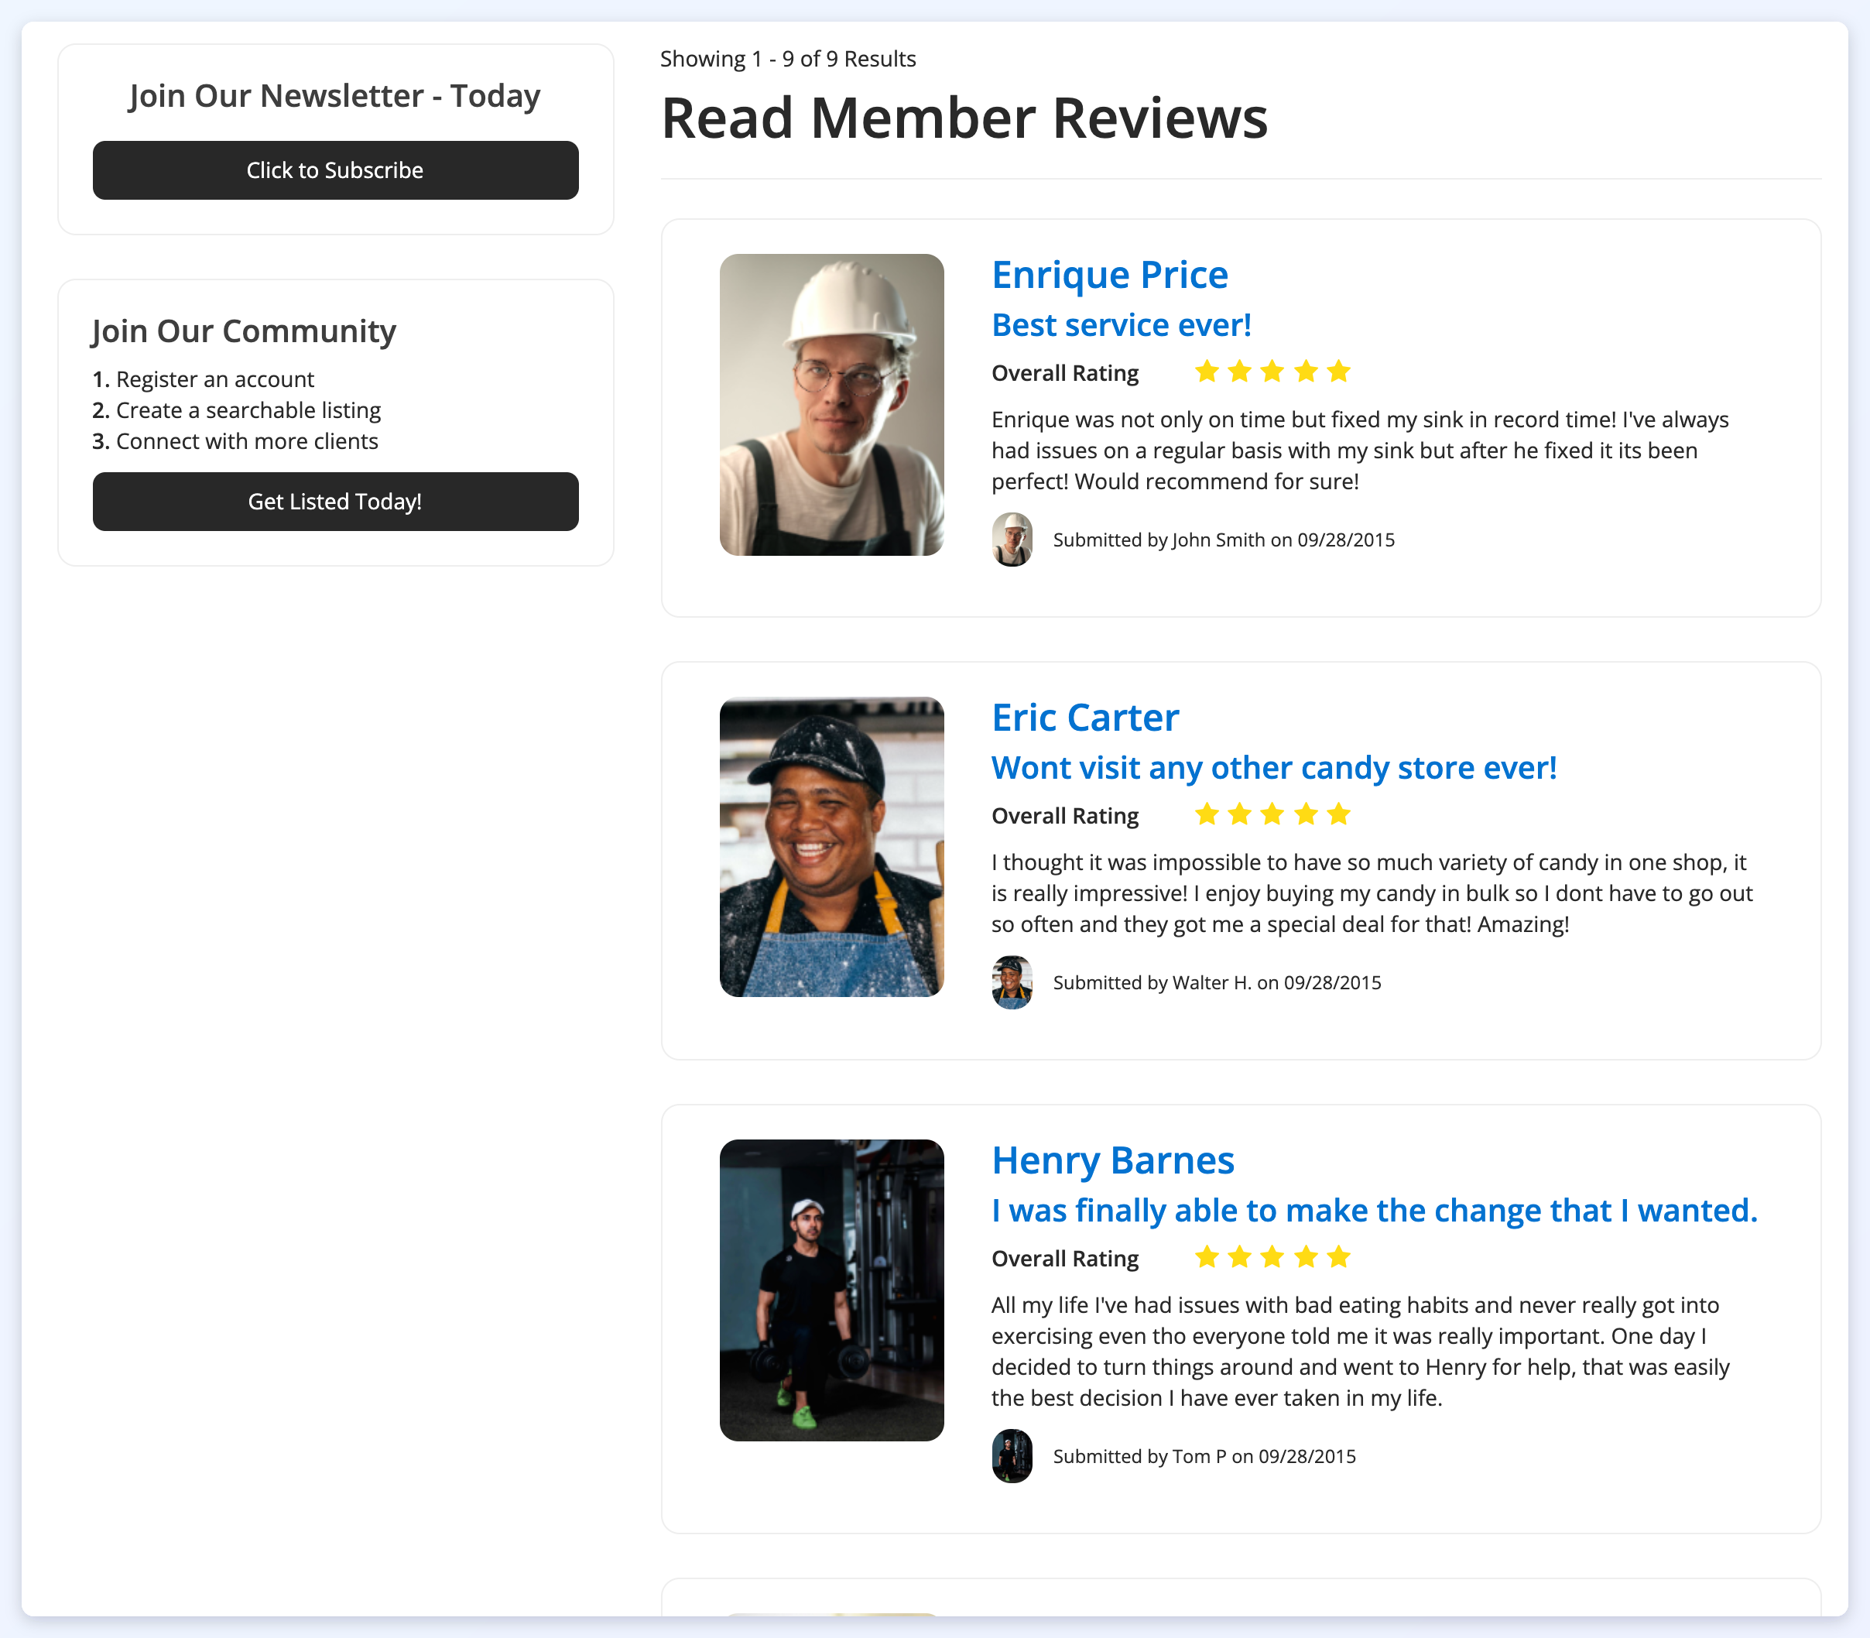The width and height of the screenshot is (1870, 1638).
Task: Click '1. Register an account' list item
Action: (x=203, y=379)
